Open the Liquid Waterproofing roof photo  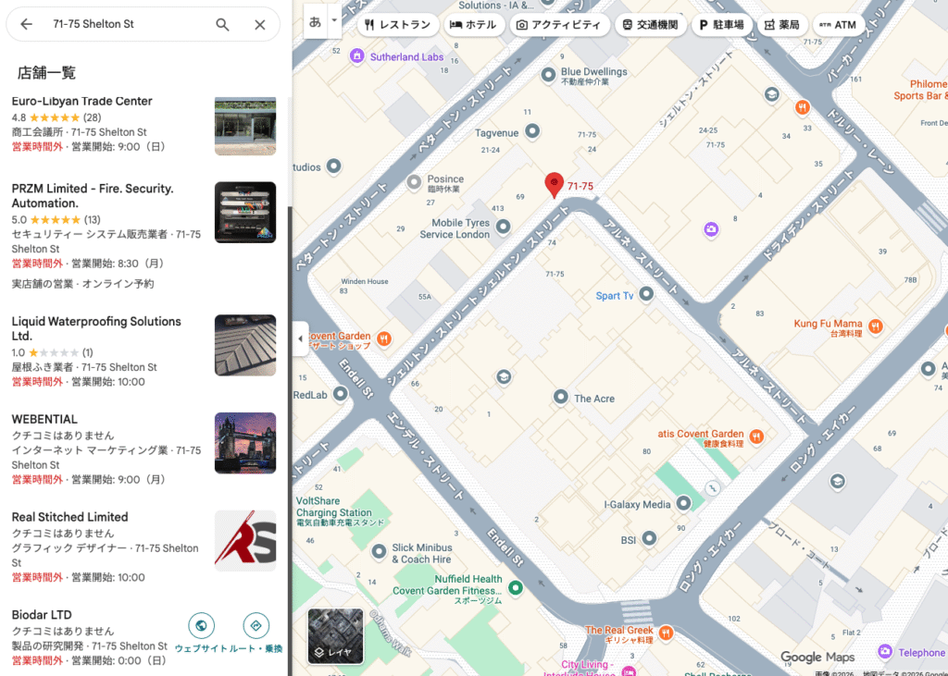point(244,345)
